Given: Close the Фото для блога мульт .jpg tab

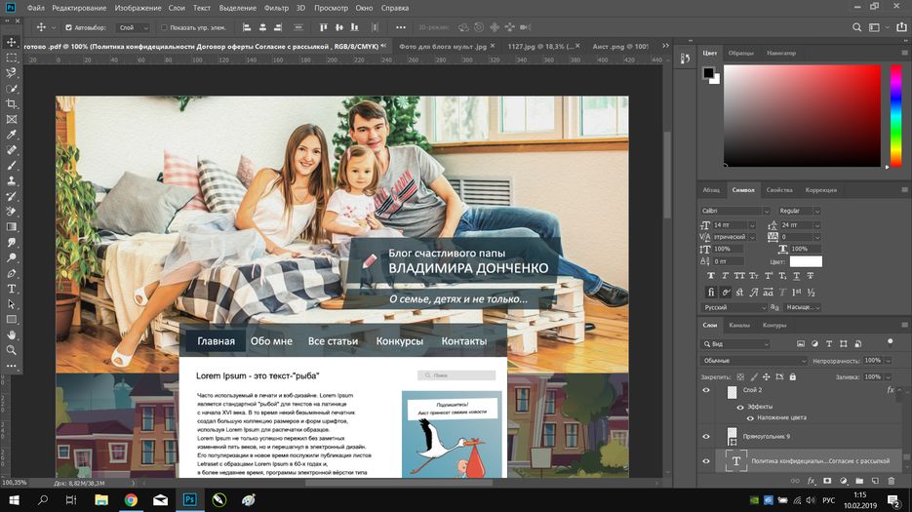Looking at the screenshot, I should point(493,46).
